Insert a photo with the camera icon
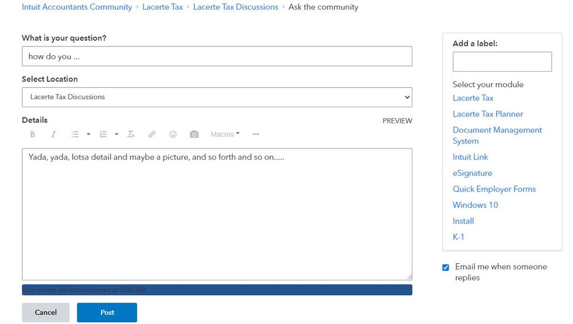Screen dimensions: 573x324 (x=194, y=134)
